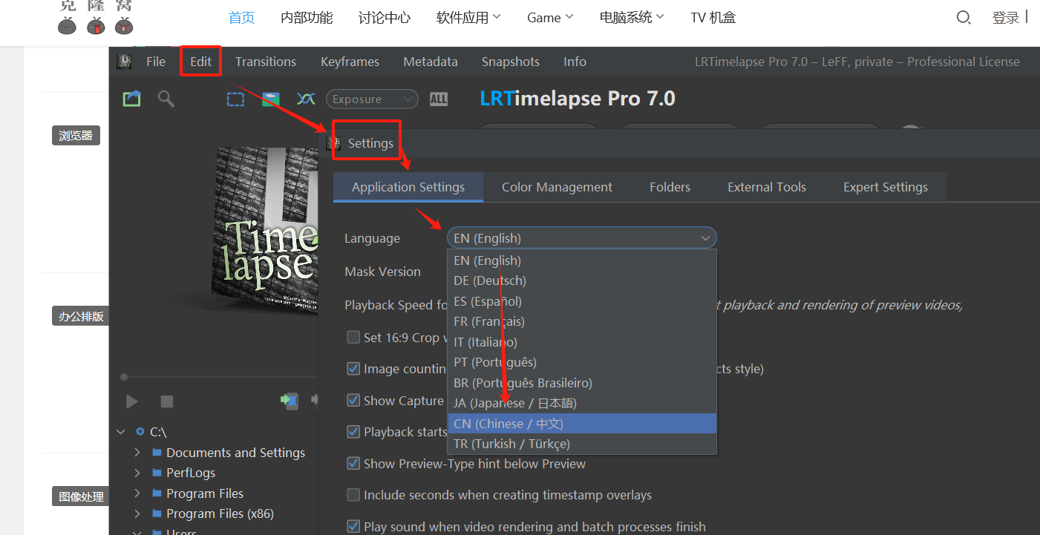The height and width of the screenshot is (535, 1040).
Task: Start preview with the play button
Action: [132, 401]
